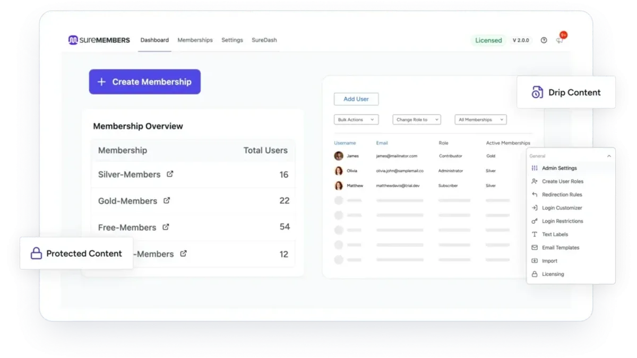Screen dimensions: 637x358
Task: Click the user count 54
Action: (285, 227)
